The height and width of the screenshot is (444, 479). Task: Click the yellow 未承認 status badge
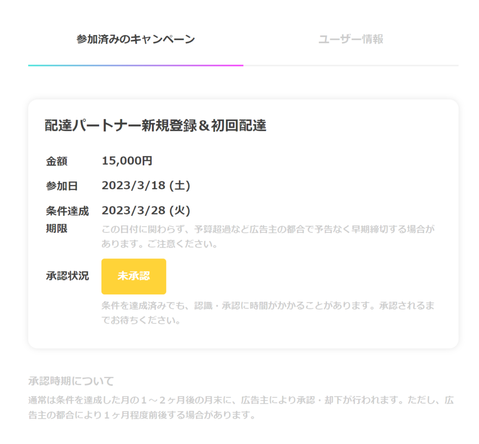point(134,277)
